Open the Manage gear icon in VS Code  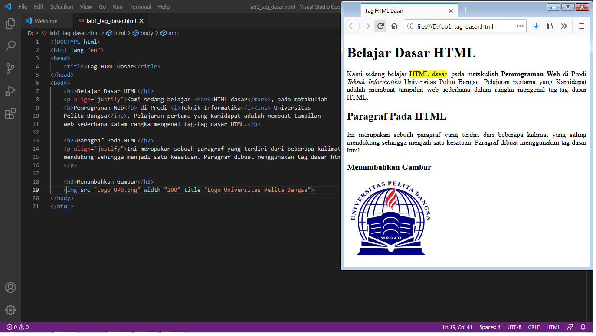[10, 310]
